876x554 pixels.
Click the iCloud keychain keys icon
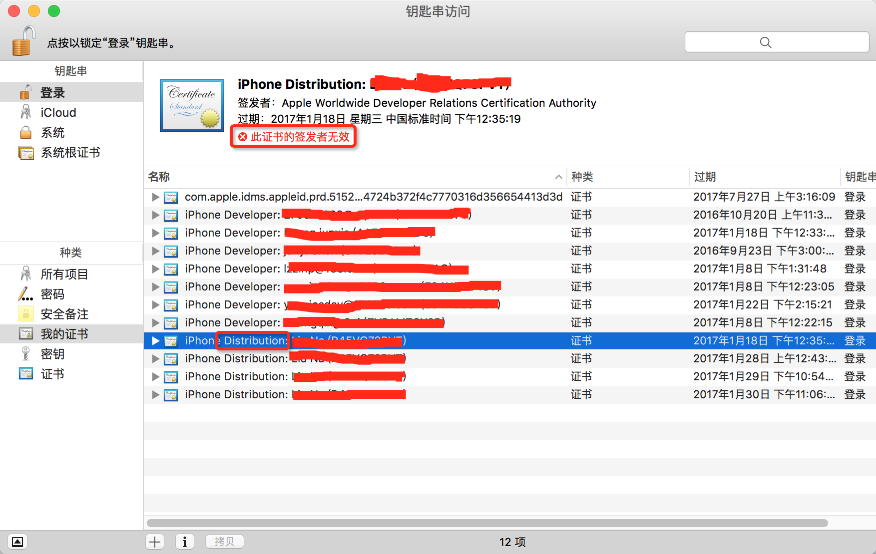point(25,112)
